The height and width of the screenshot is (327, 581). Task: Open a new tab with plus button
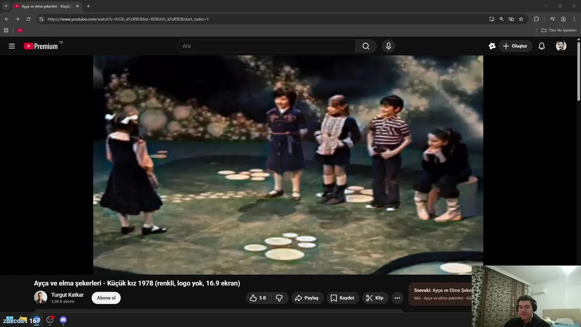[x=88, y=6]
